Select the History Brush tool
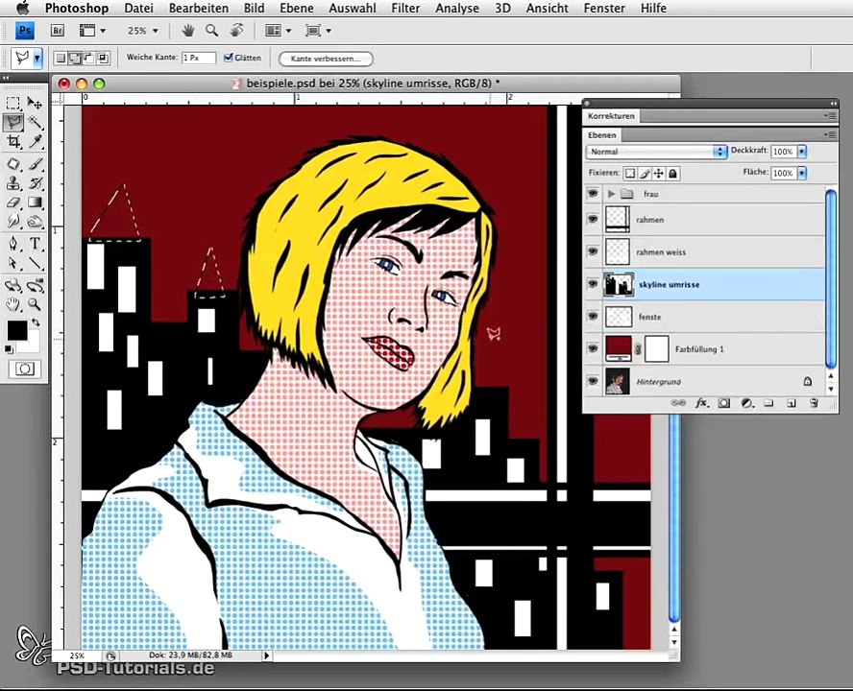 click(x=35, y=183)
